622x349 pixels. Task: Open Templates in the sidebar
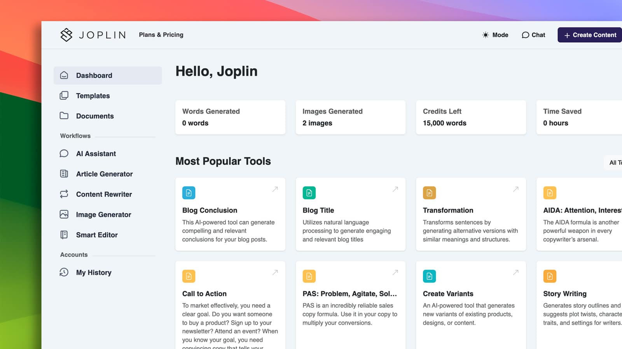click(x=108, y=96)
